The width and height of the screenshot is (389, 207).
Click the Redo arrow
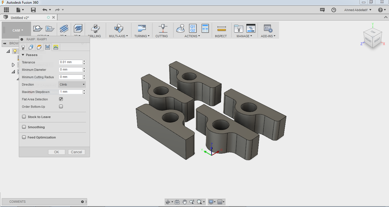point(58,10)
